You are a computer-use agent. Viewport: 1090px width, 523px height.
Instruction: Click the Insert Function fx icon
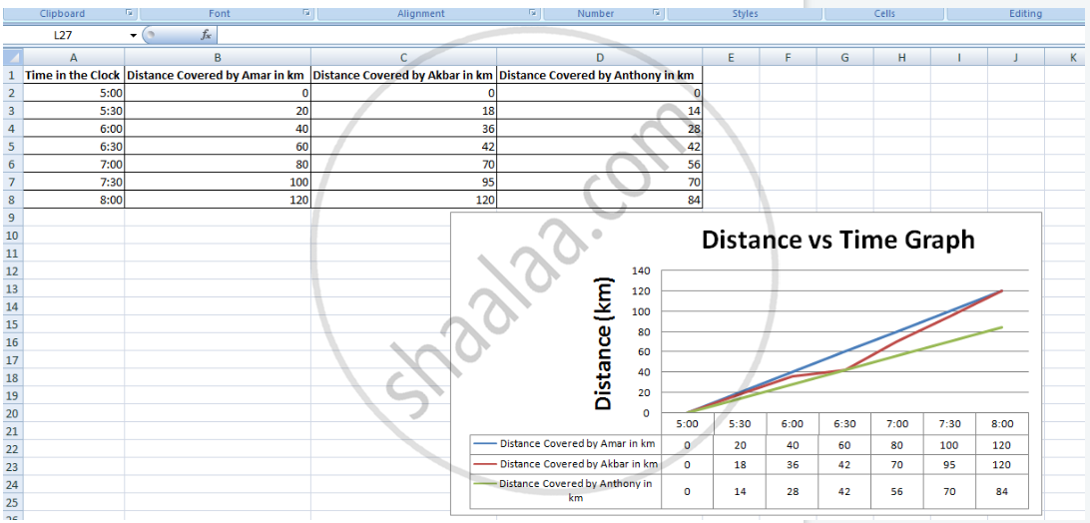click(x=206, y=35)
